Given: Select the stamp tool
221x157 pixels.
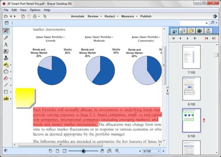Looking at the screenshot, I should (6, 58).
